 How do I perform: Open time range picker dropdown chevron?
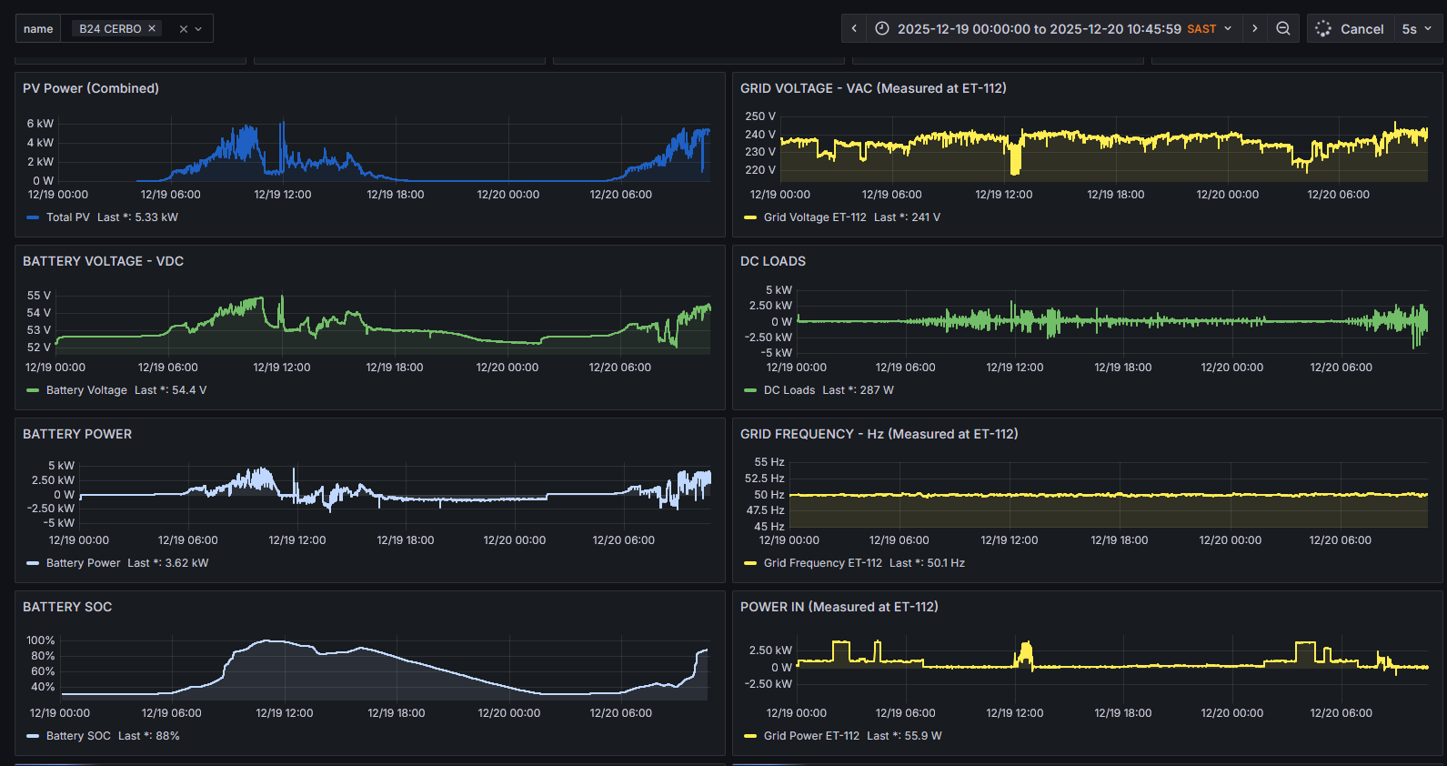[x=1228, y=29]
